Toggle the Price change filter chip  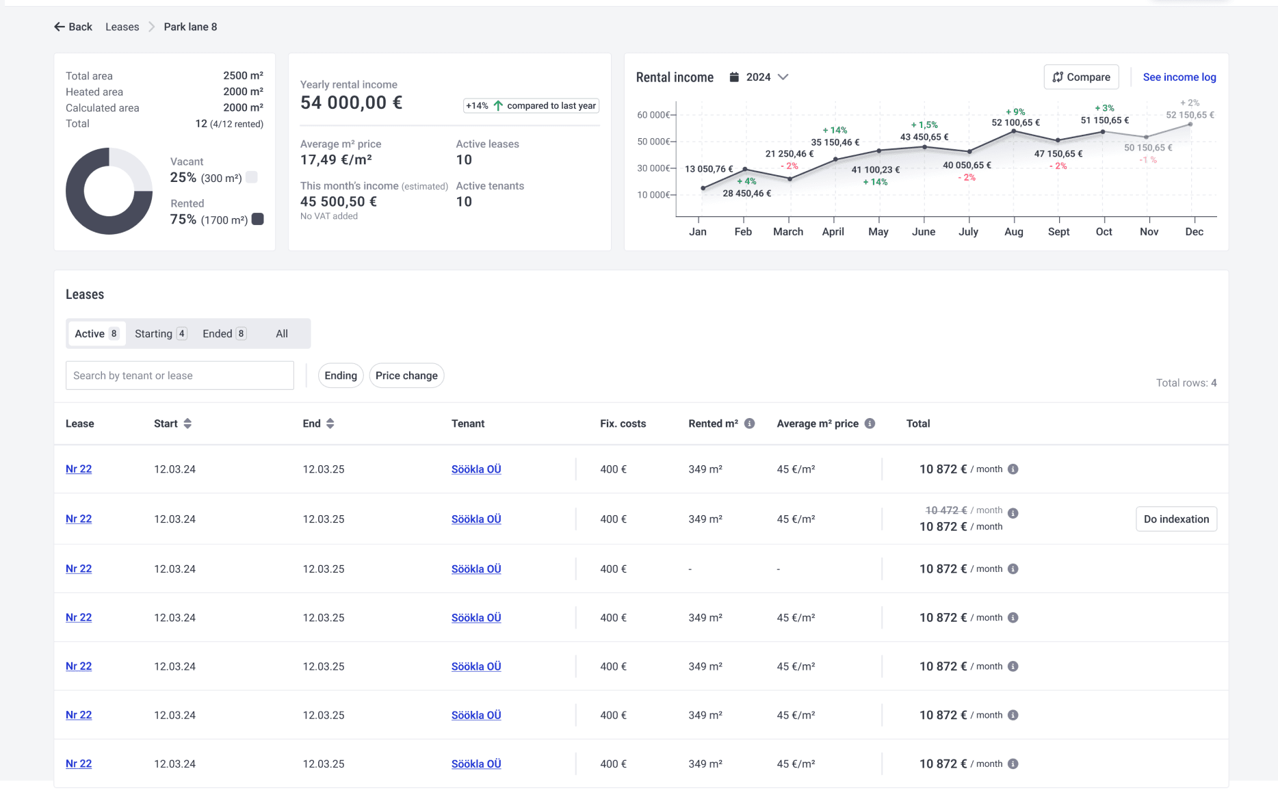(406, 376)
